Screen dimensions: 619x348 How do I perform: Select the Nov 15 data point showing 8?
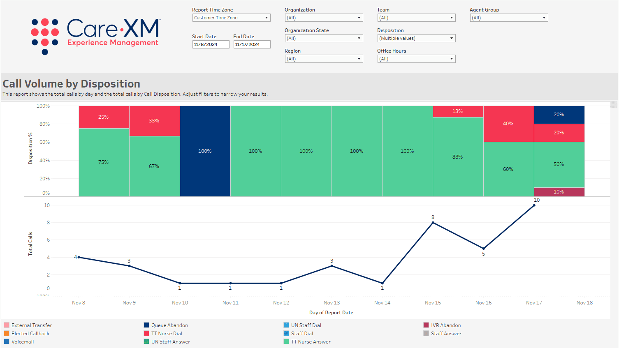pos(433,223)
